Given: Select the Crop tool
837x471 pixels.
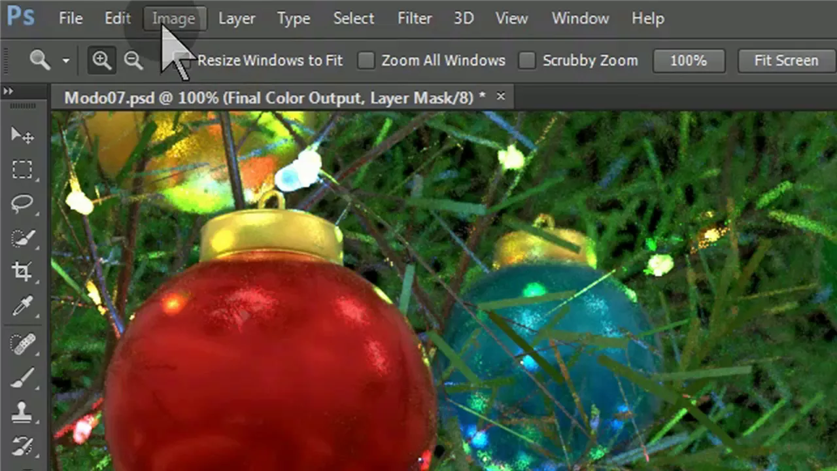Looking at the screenshot, I should point(23,271).
